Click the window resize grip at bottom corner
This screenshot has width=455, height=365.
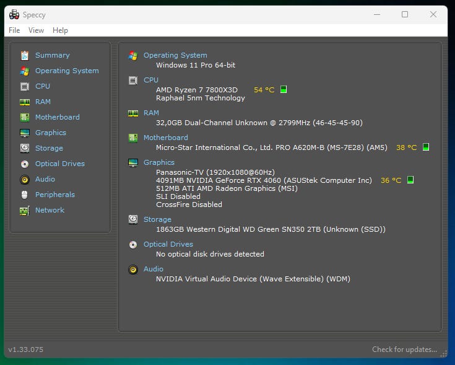point(443,354)
